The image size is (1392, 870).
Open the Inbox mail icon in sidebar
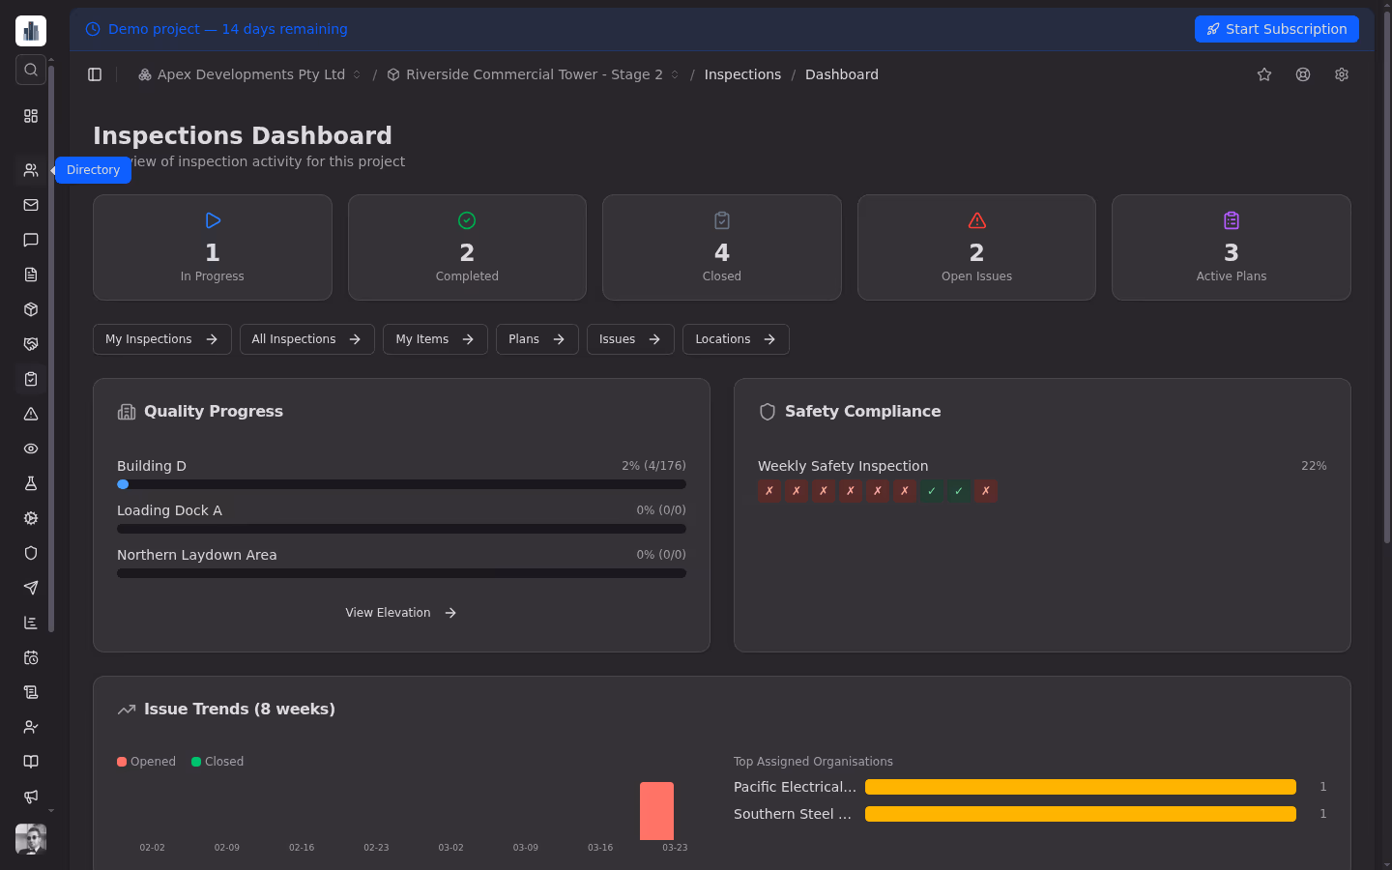coord(30,205)
